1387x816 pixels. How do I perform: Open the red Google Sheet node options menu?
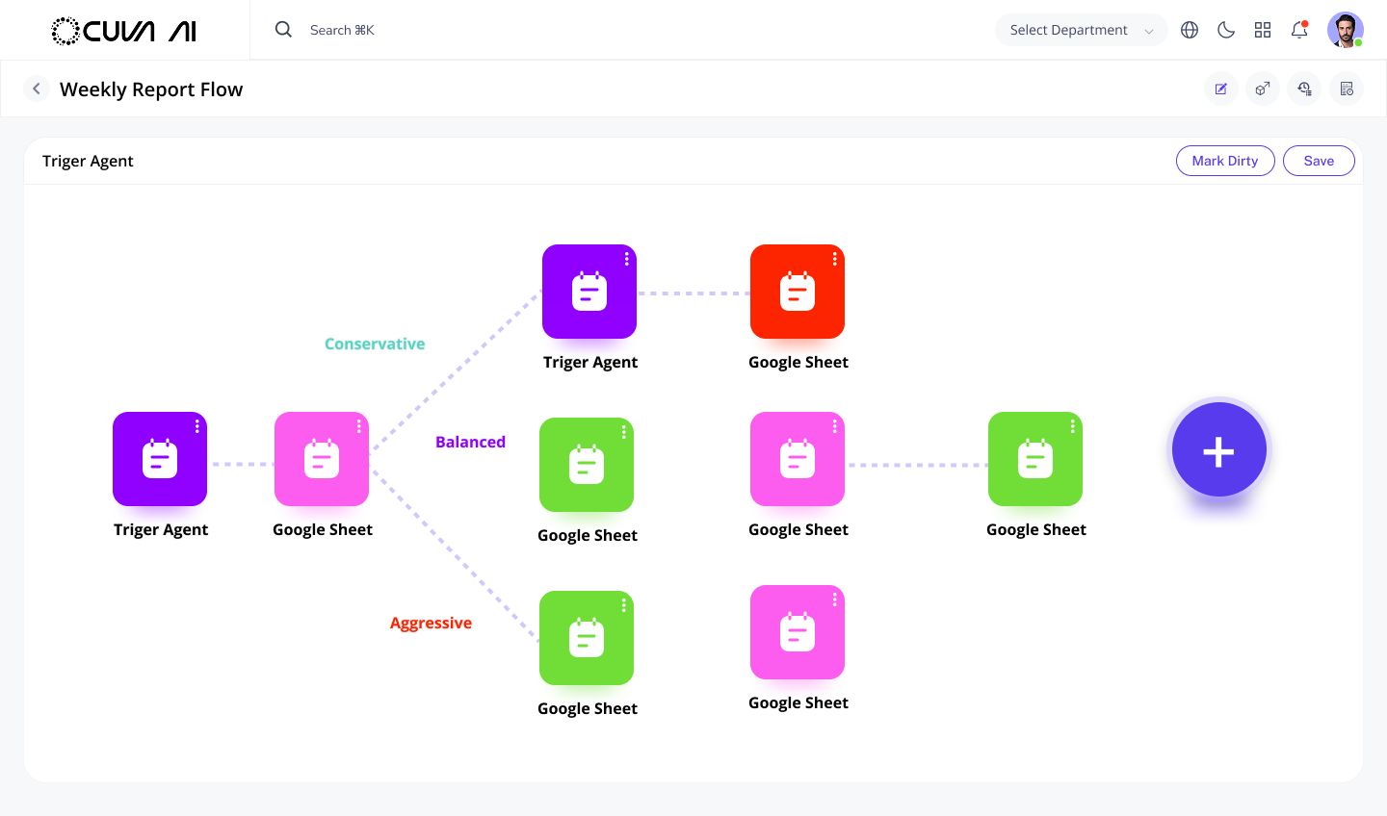click(834, 258)
